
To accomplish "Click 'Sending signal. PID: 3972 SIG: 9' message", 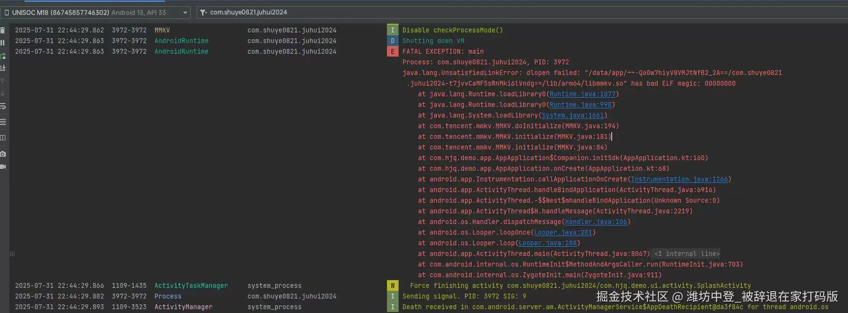I will tap(464, 296).
